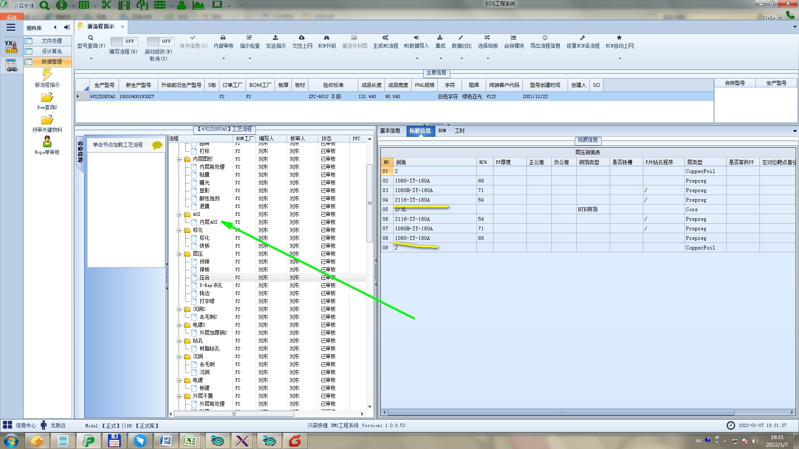Click the 发送指示 upload icon

[275, 38]
